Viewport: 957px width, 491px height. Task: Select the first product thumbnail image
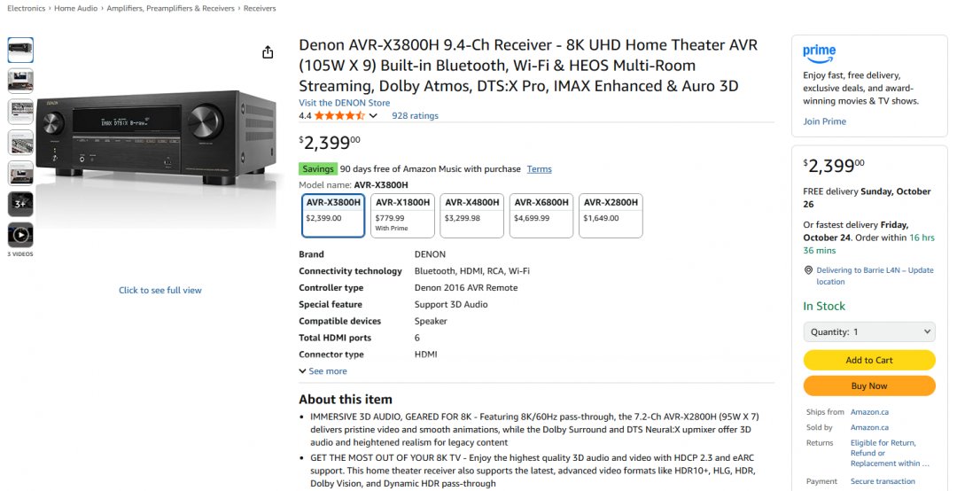click(20, 50)
